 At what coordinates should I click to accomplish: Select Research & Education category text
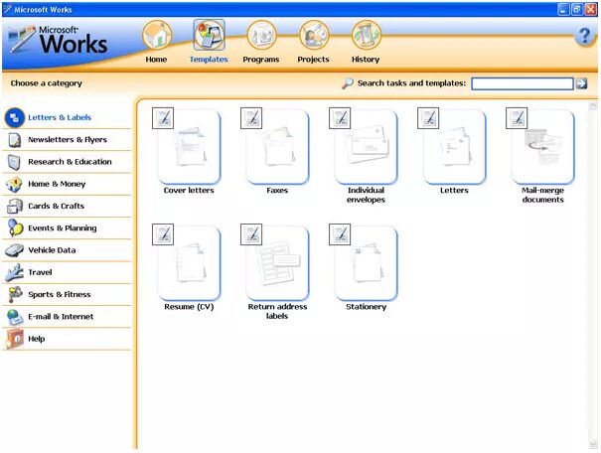[x=70, y=162]
